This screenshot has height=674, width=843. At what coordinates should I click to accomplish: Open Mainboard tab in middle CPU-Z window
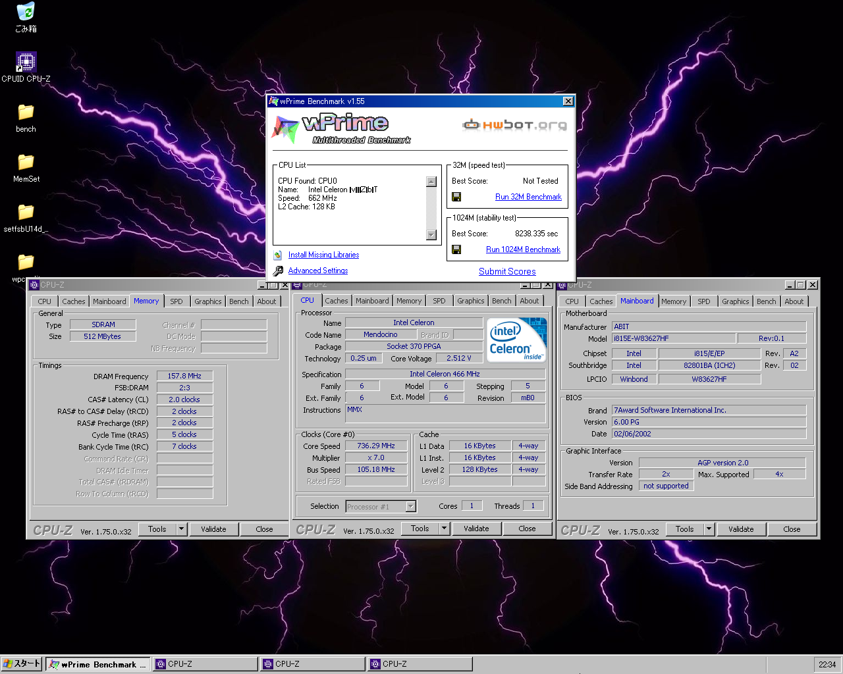coord(372,301)
